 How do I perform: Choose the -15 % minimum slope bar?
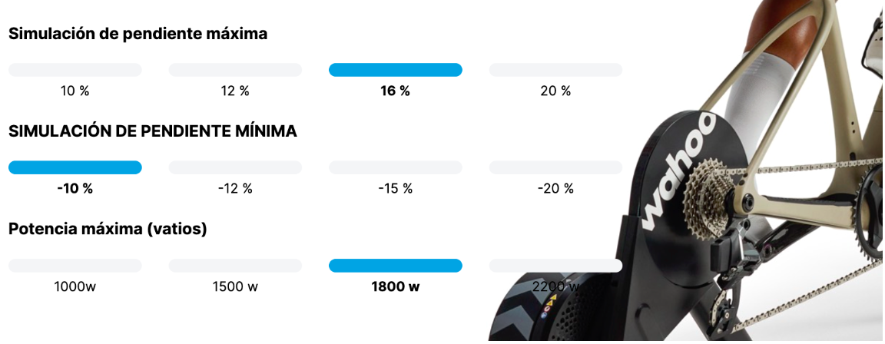coord(395,167)
